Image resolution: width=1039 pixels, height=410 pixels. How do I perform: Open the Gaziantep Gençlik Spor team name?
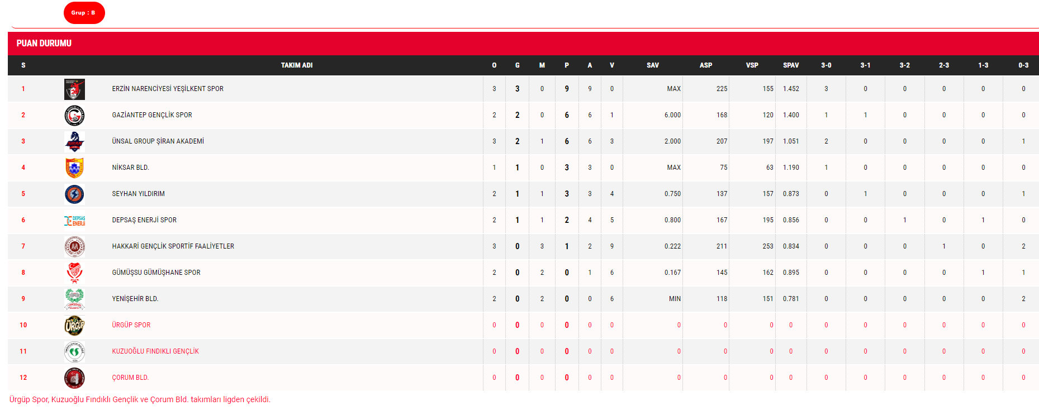pos(152,115)
